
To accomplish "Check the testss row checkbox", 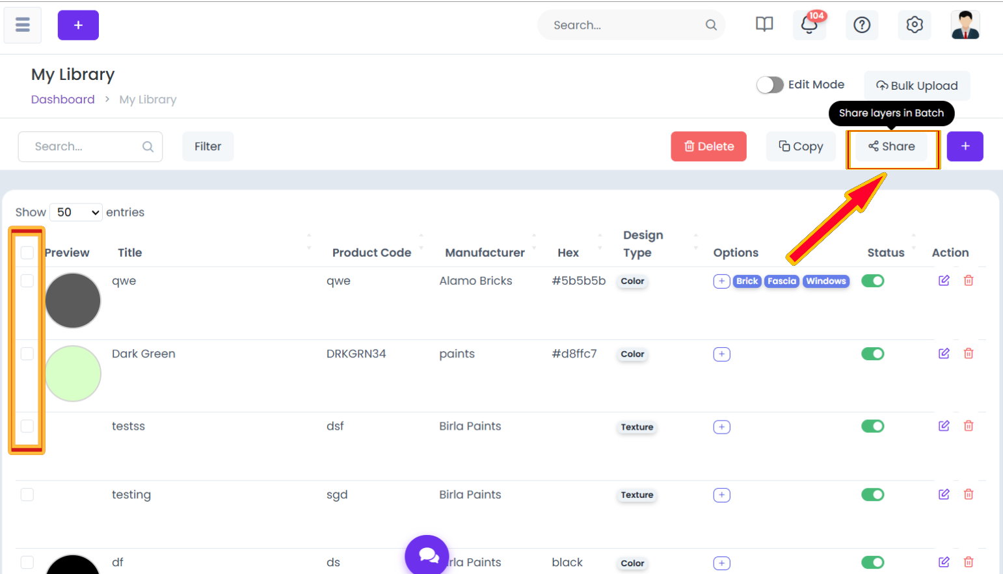I will point(27,426).
